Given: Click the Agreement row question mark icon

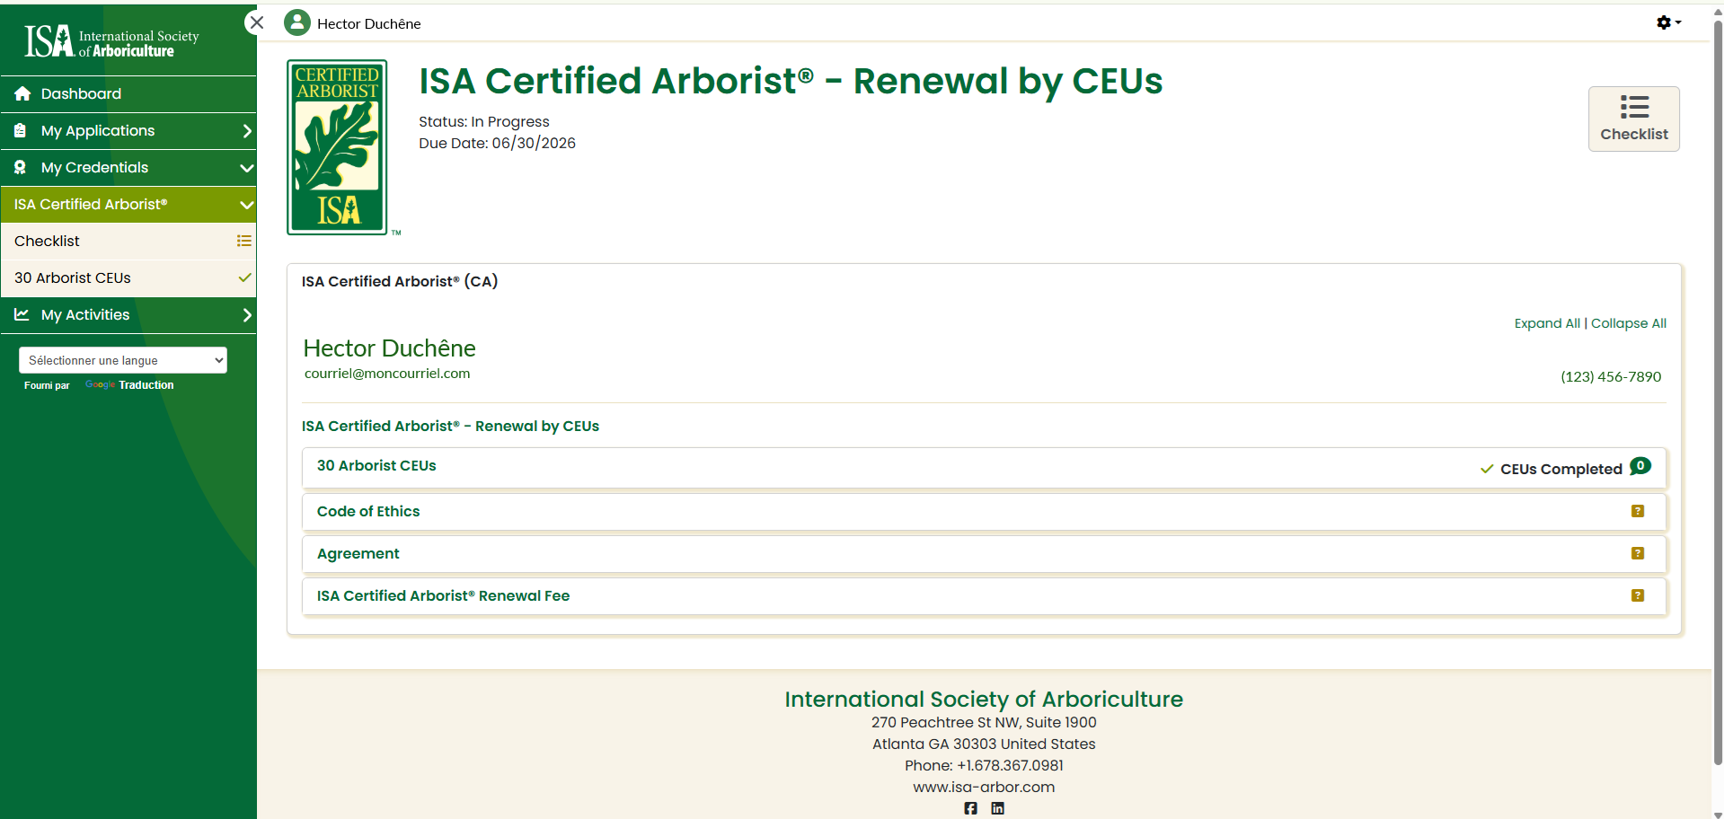Looking at the screenshot, I should (x=1637, y=553).
